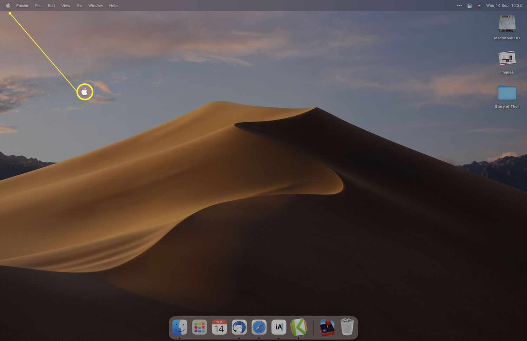Open the Trash in the Dock
527x341 pixels.
[x=347, y=327]
